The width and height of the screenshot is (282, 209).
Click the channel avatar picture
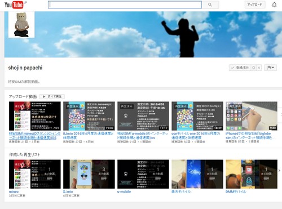tap(21, 25)
